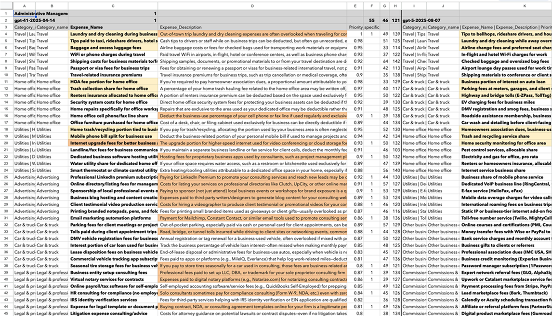
Task: Click 'Email marketing automation platforms' cell
Action: click(113, 218)
